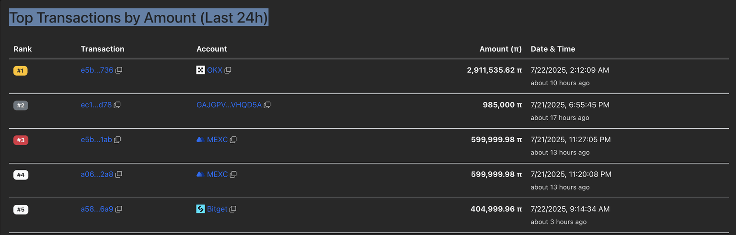
Task: Copy transaction hash e5b...736
Action: tap(119, 70)
